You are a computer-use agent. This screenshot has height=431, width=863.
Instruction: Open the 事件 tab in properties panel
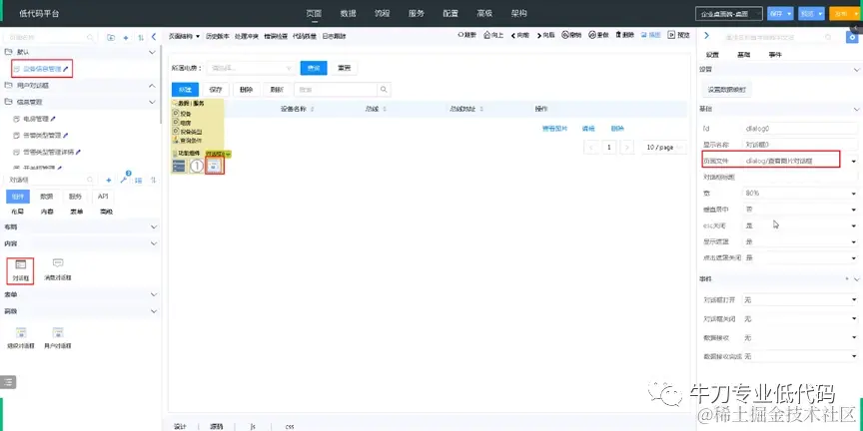[775, 55]
